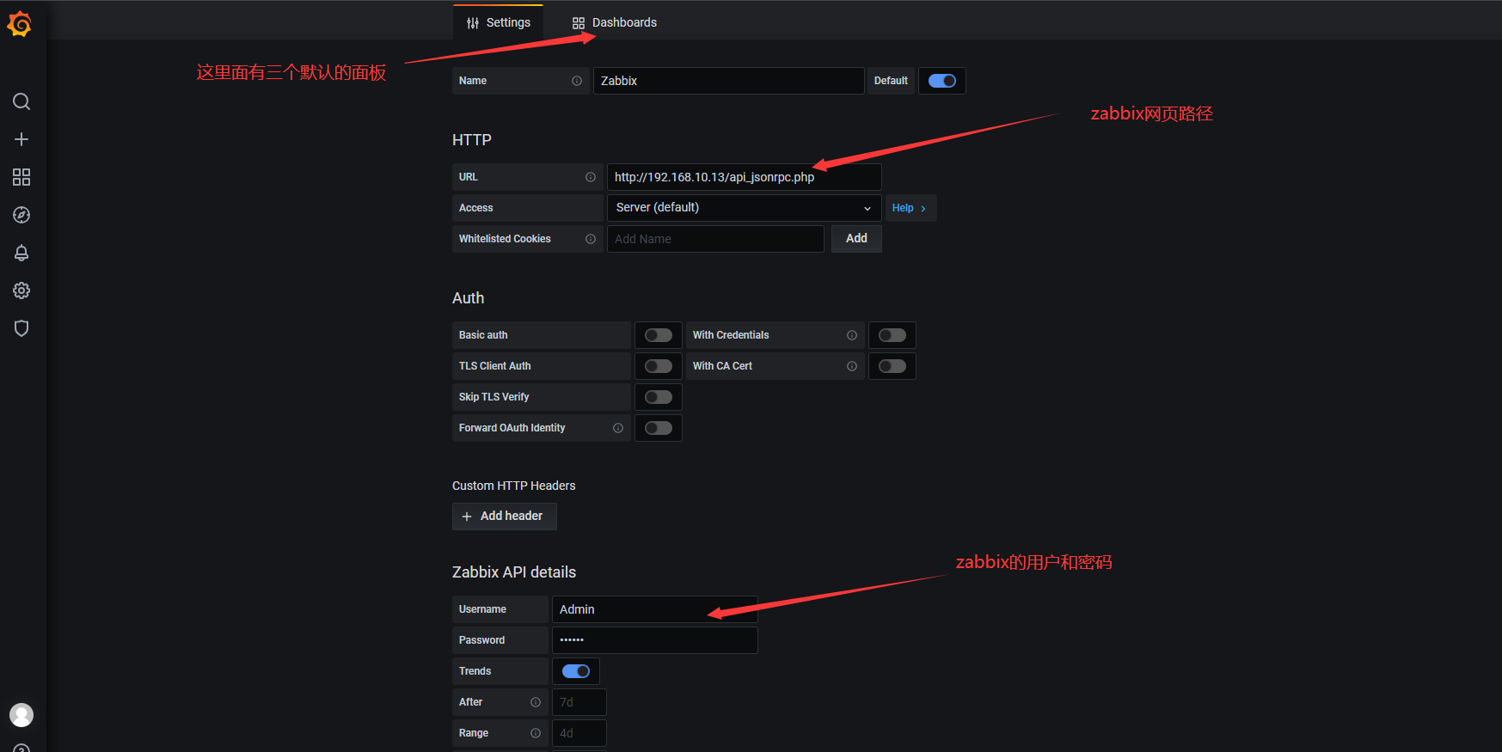Open the Alerting bell icon
Viewport: 1502px width, 752px height.
[x=21, y=253]
